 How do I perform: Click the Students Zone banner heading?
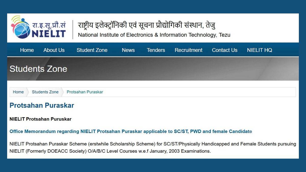(x=38, y=69)
